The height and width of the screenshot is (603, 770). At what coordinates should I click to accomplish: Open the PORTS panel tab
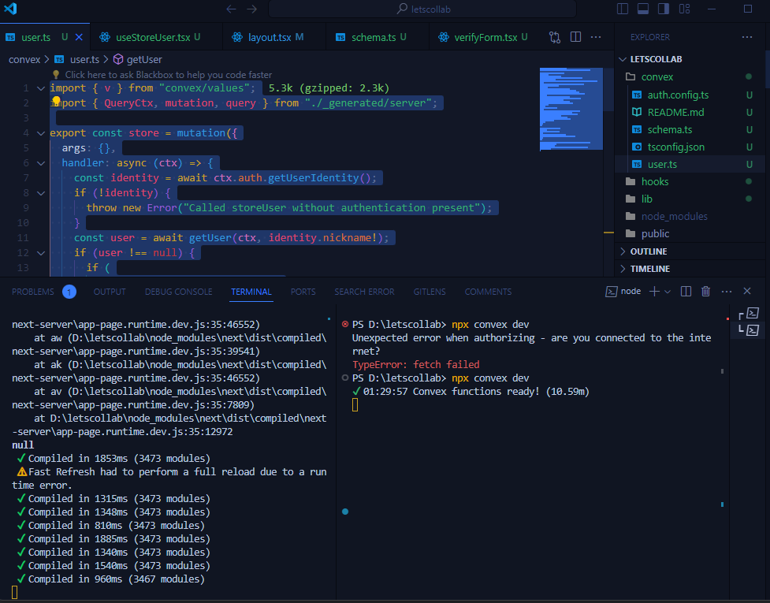[x=303, y=292]
